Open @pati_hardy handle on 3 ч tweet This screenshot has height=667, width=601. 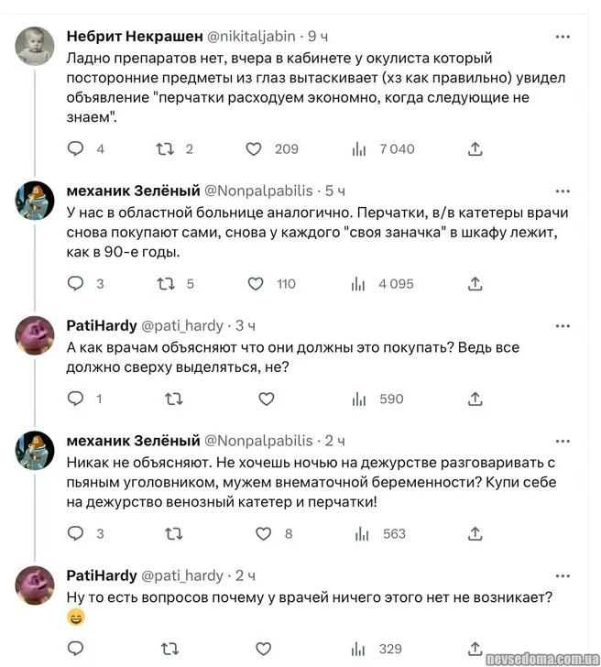coord(181,325)
